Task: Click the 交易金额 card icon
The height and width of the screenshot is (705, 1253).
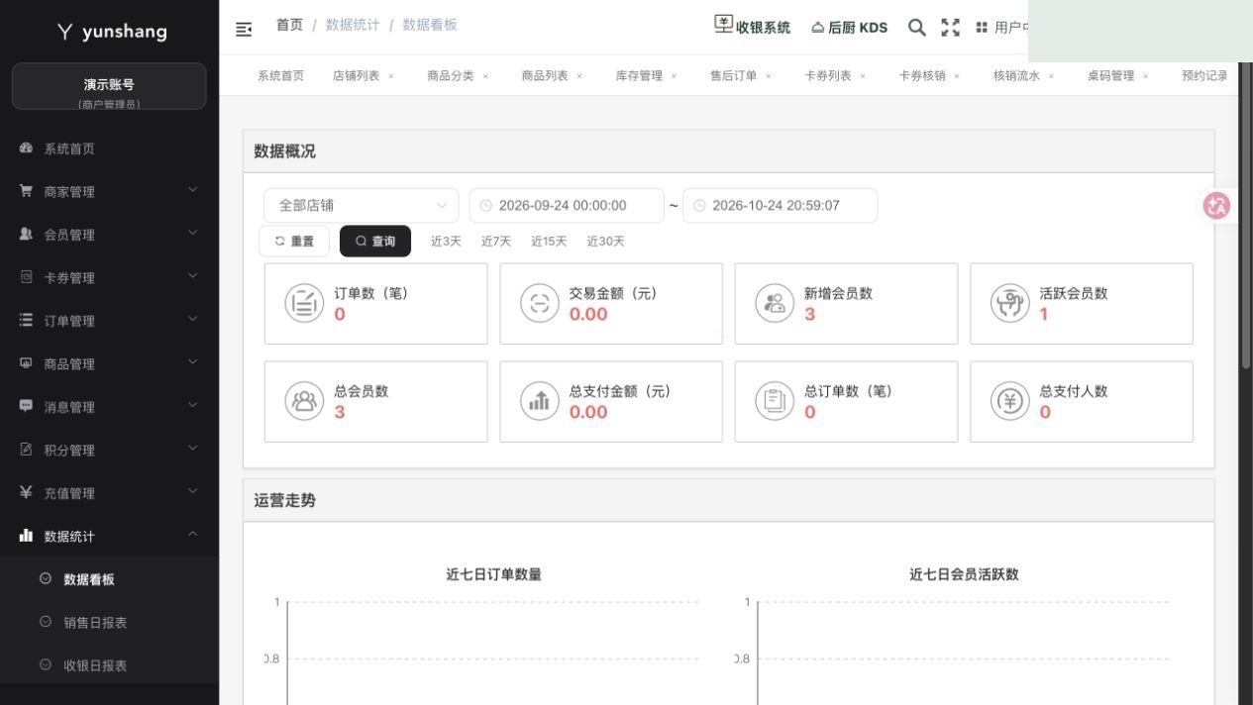Action: (540, 303)
